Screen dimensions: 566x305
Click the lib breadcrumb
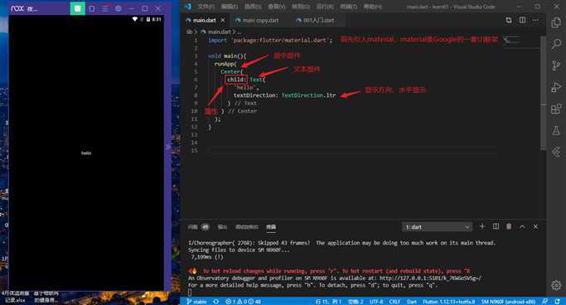tap(189, 31)
